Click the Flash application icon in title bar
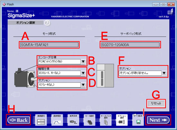The height and width of the screenshot is (130, 177). tap(4, 4)
